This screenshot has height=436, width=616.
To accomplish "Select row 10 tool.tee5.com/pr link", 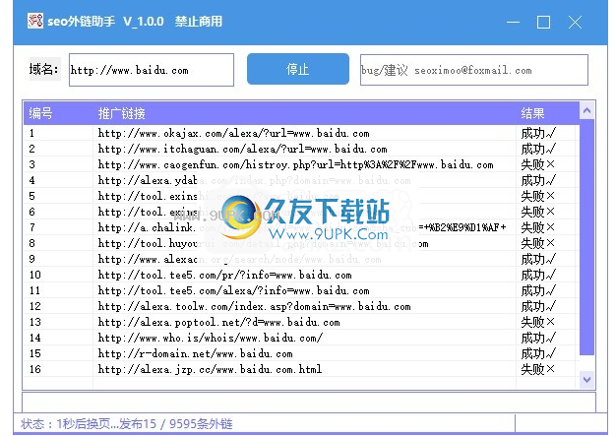I will point(224,275).
